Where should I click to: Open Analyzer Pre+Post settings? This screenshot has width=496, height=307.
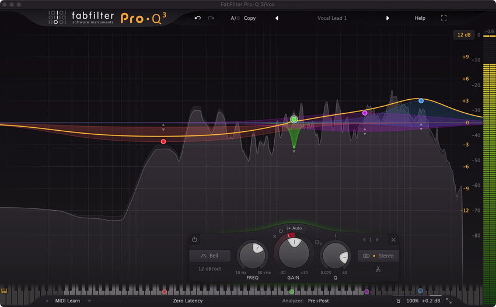pyautogui.click(x=318, y=301)
